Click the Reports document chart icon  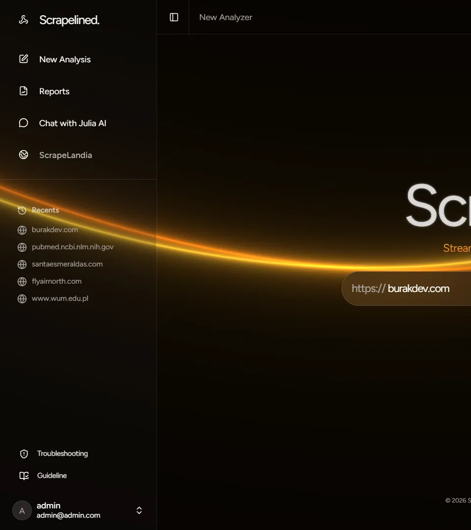pyautogui.click(x=24, y=91)
